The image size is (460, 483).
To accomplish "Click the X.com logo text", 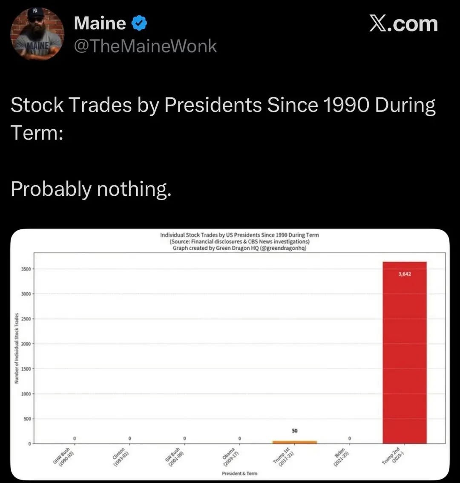I will (x=404, y=24).
